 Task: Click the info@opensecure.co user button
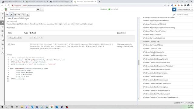click(x=185, y=9)
